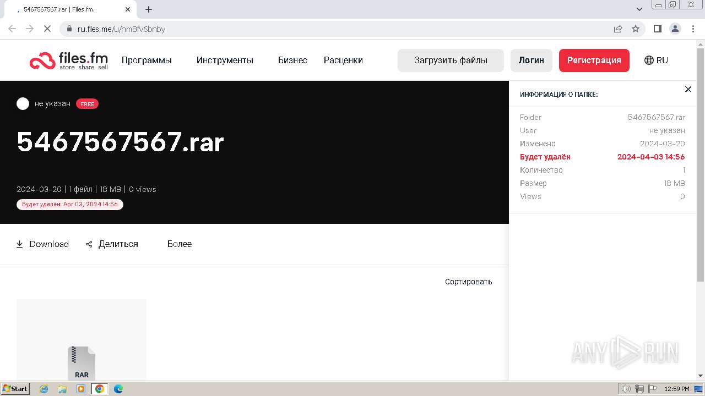Screen dimensions: 705x396
Task: Click Chrome taskbar icon
Action: click(x=99, y=389)
